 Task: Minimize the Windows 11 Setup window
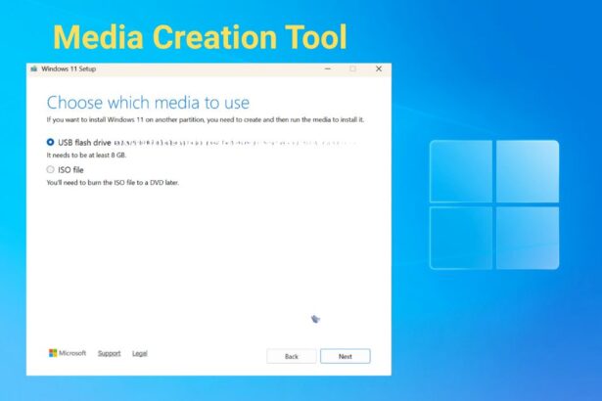(328, 69)
